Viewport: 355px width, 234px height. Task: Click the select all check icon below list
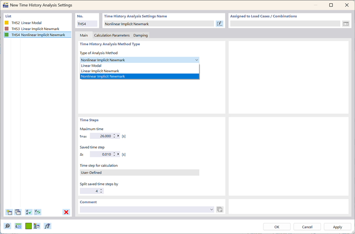pyautogui.click(x=29, y=212)
